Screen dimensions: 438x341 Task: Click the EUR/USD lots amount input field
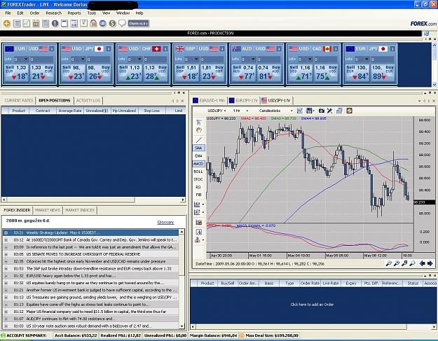coord(41,59)
